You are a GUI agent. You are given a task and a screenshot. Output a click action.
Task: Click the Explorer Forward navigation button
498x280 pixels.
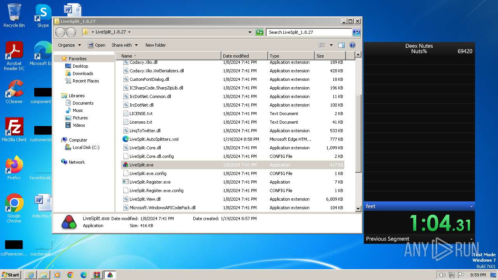click(71, 32)
